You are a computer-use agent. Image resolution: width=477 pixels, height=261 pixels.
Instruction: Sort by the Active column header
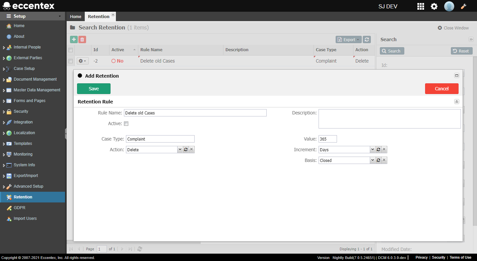124,50
